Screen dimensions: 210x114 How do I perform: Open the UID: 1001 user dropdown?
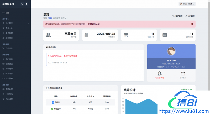187,4
